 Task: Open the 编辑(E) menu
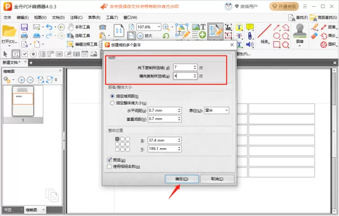click(x=23, y=18)
